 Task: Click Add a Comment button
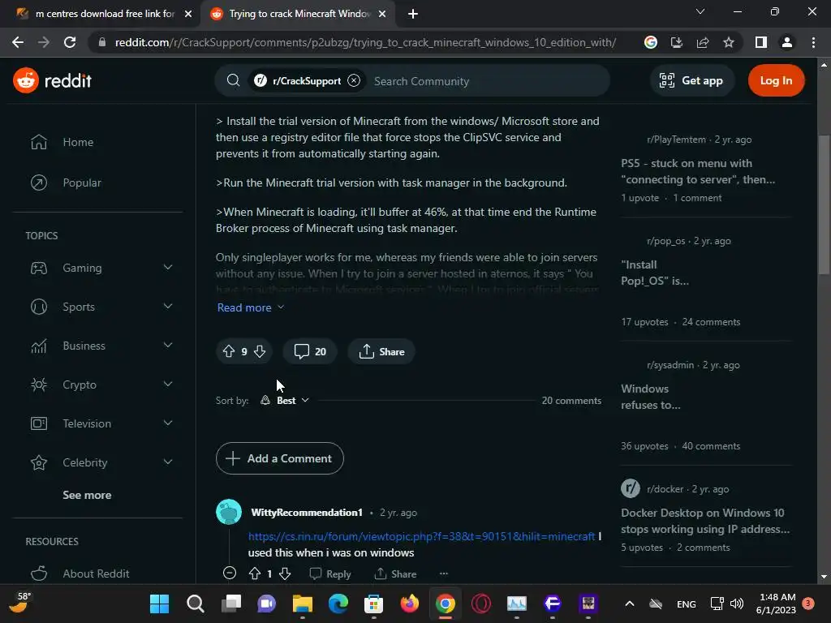(x=280, y=458)
